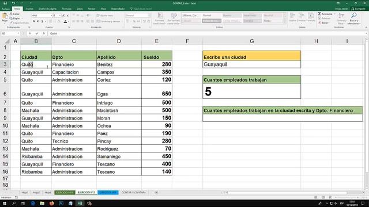Open Firefox from the taskbar
This screenshot has height=207, width=369.
point(51,203)
